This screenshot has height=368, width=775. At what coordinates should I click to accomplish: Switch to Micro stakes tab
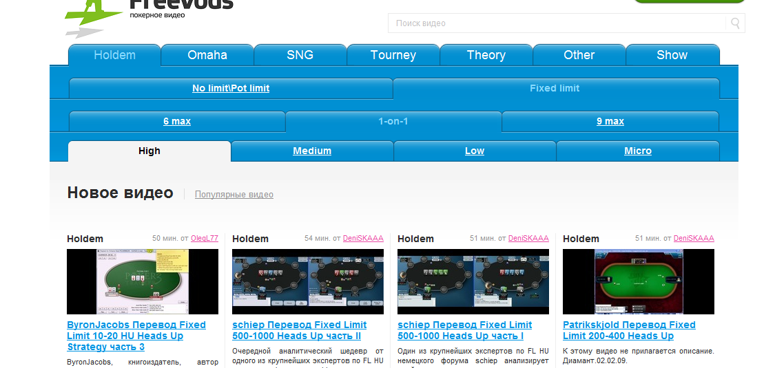(638, 151)
